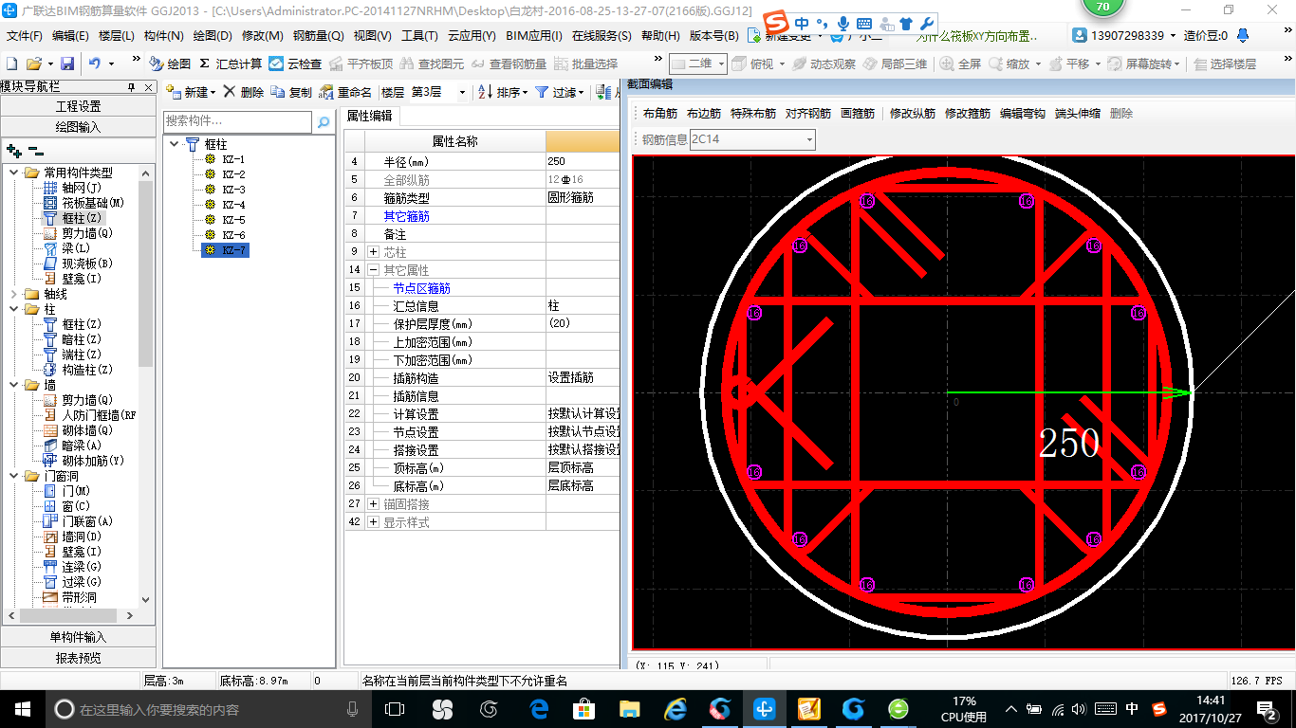Select 砌体墙(Q) in navigation tree

[x=87, y=430]
